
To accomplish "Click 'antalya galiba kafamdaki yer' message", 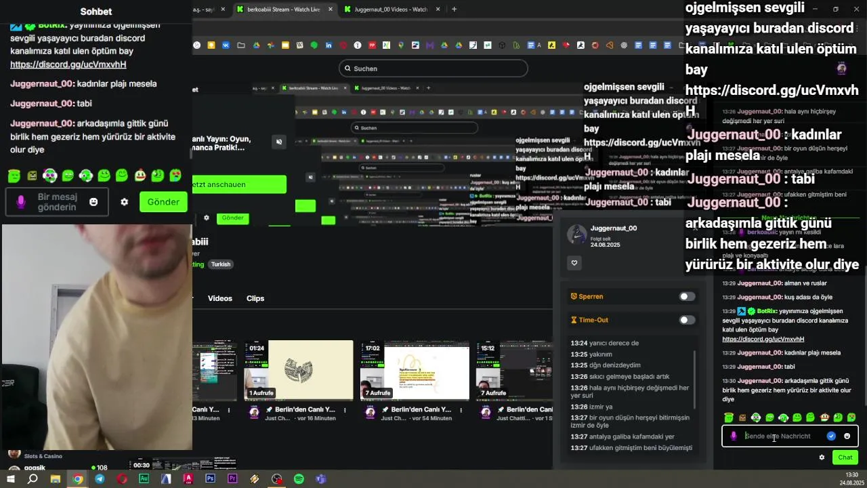I will (622, 436).
